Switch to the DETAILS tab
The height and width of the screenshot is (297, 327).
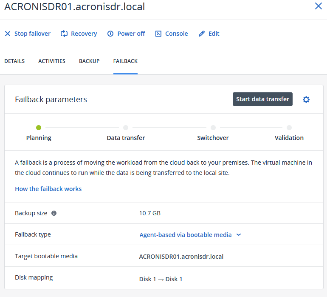click(x=14, y=61)
